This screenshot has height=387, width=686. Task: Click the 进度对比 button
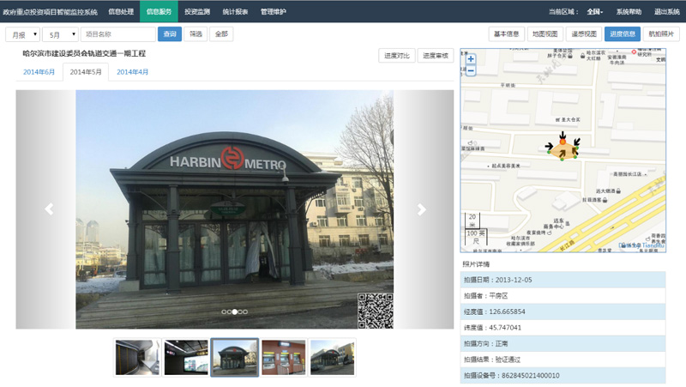click(x=397, y=56)
